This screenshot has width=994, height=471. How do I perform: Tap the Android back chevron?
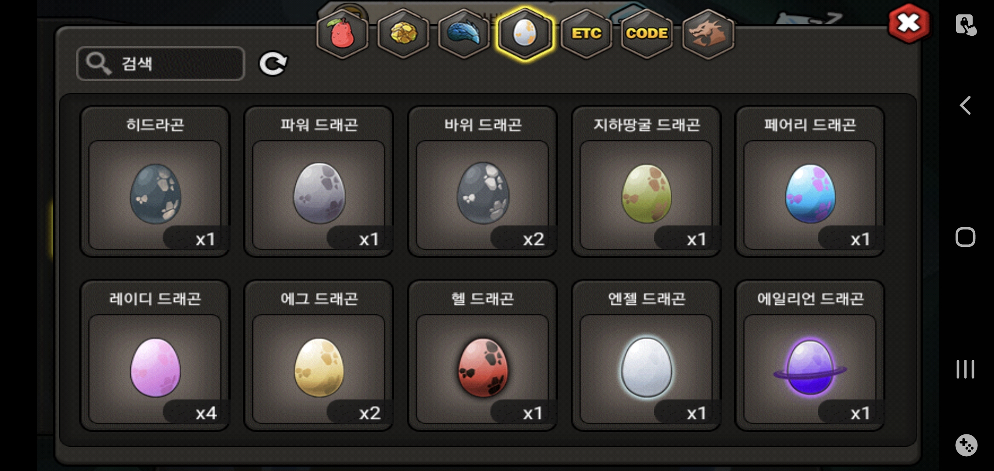click(x=965, y=106)
